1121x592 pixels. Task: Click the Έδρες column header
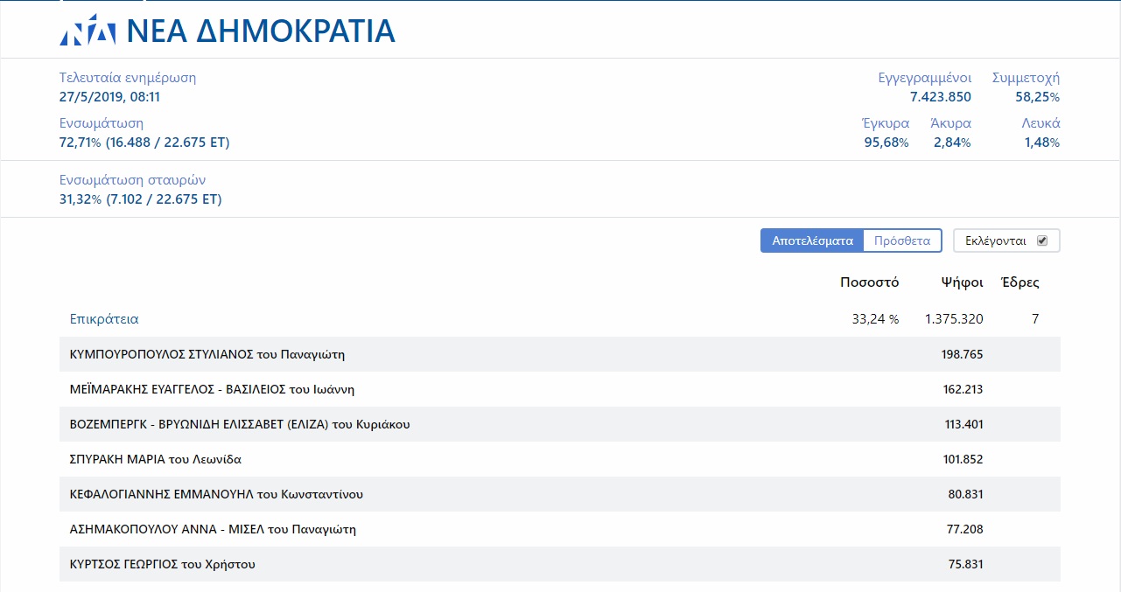click(x=1020, y=282)
